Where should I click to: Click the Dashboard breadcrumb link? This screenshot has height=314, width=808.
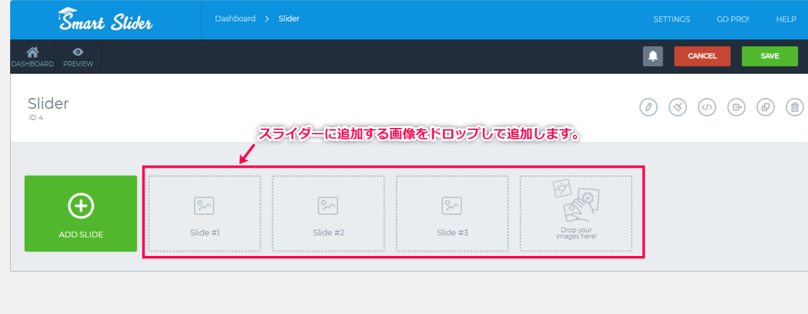[235, 19]
